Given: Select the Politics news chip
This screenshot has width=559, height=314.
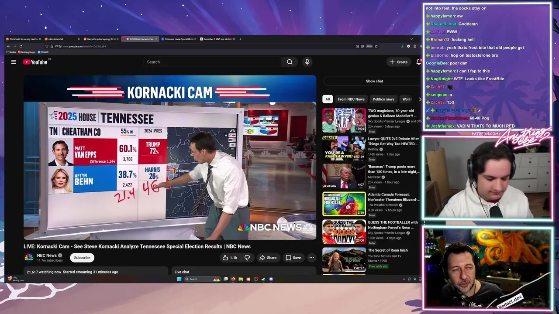Looking at the screenshot, I should (x=383, y=99).
